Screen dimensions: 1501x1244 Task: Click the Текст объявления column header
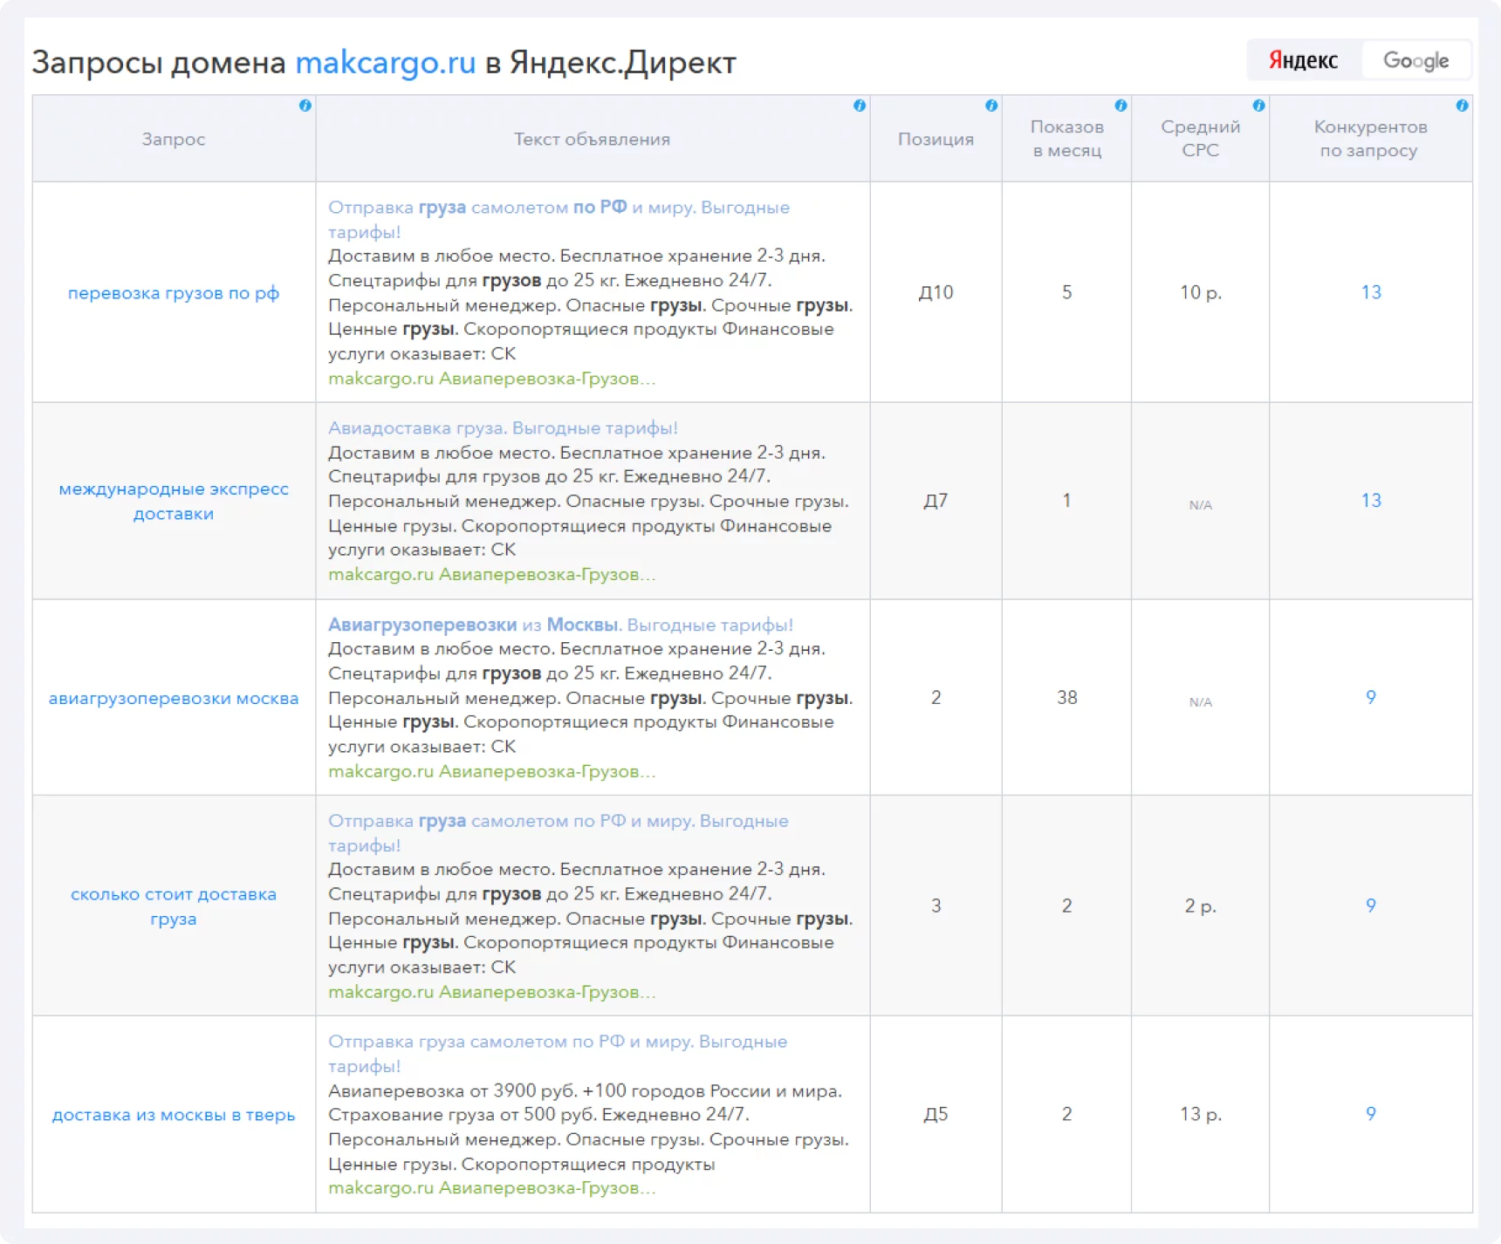(593, 139)
